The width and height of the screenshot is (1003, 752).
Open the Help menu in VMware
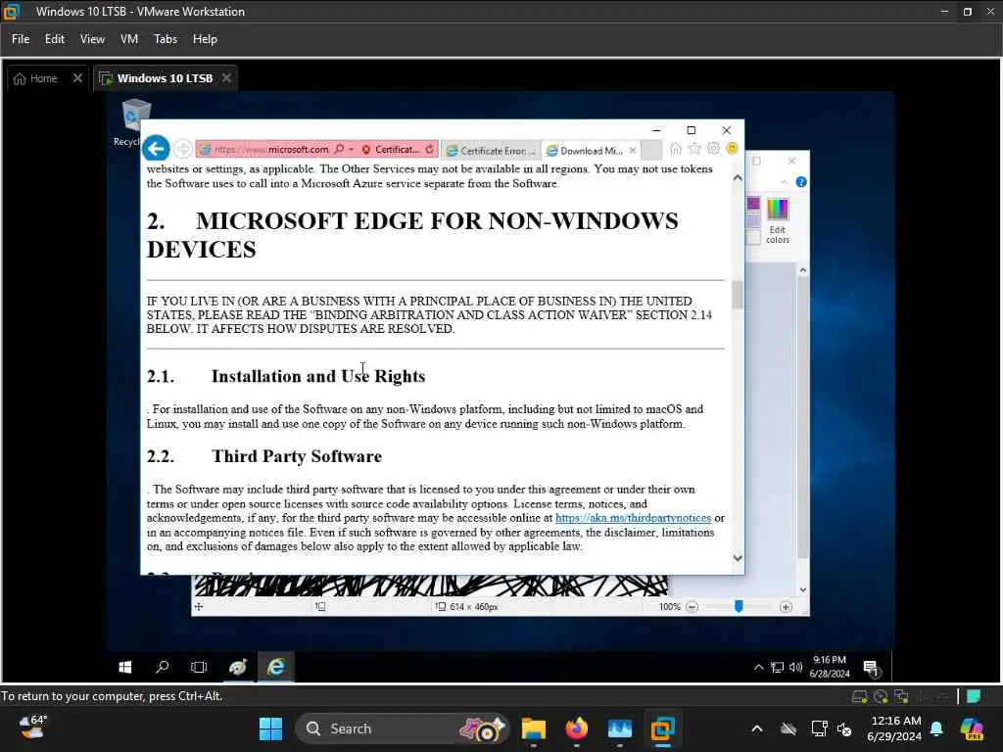pyautogui.click(x=205, y=39)
